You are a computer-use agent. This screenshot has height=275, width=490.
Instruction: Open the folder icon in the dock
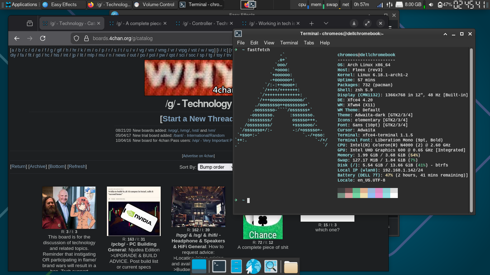[291, 267]
